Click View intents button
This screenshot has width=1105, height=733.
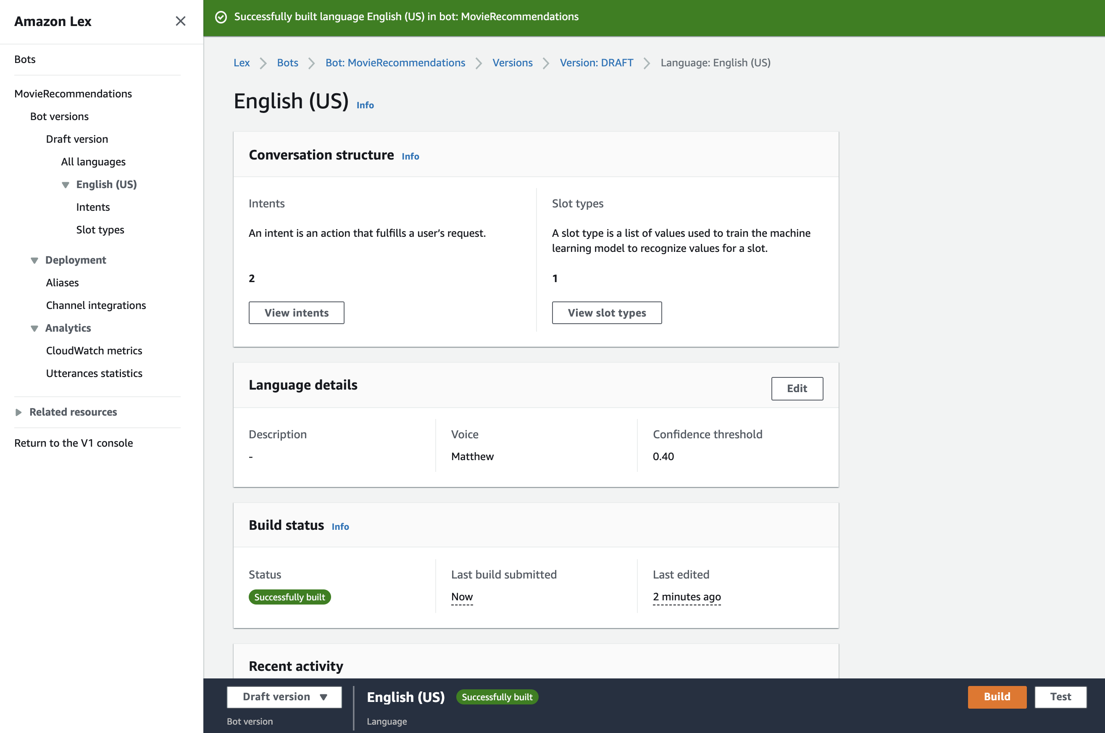(x=296, y=313)
